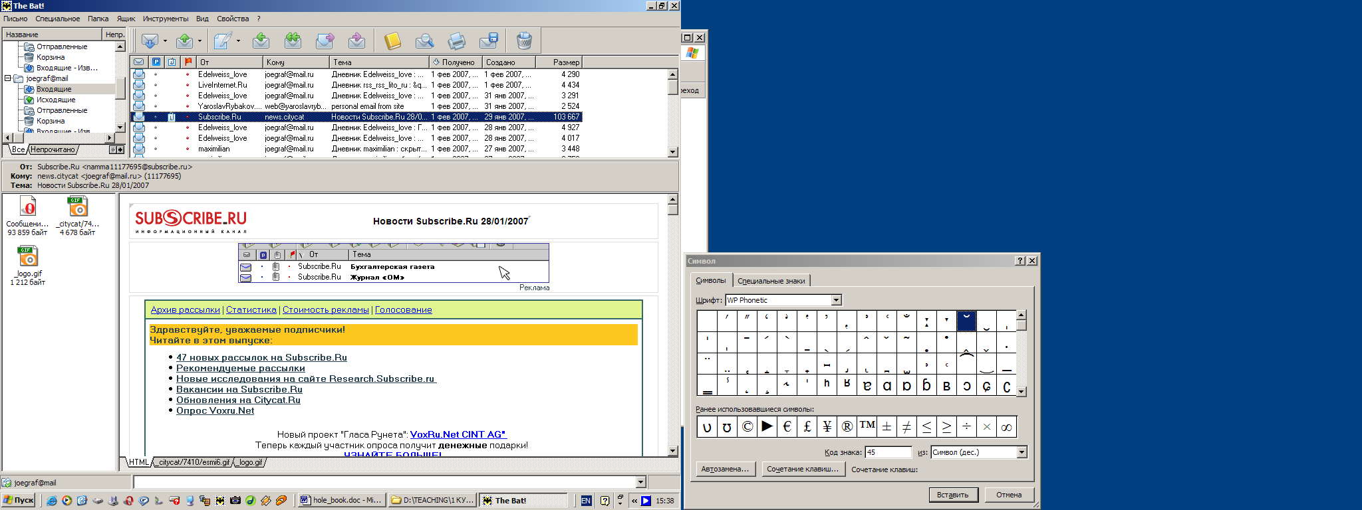
Task: Open dropdown arrow next to Send mail icon
Action: click(200, 41)
